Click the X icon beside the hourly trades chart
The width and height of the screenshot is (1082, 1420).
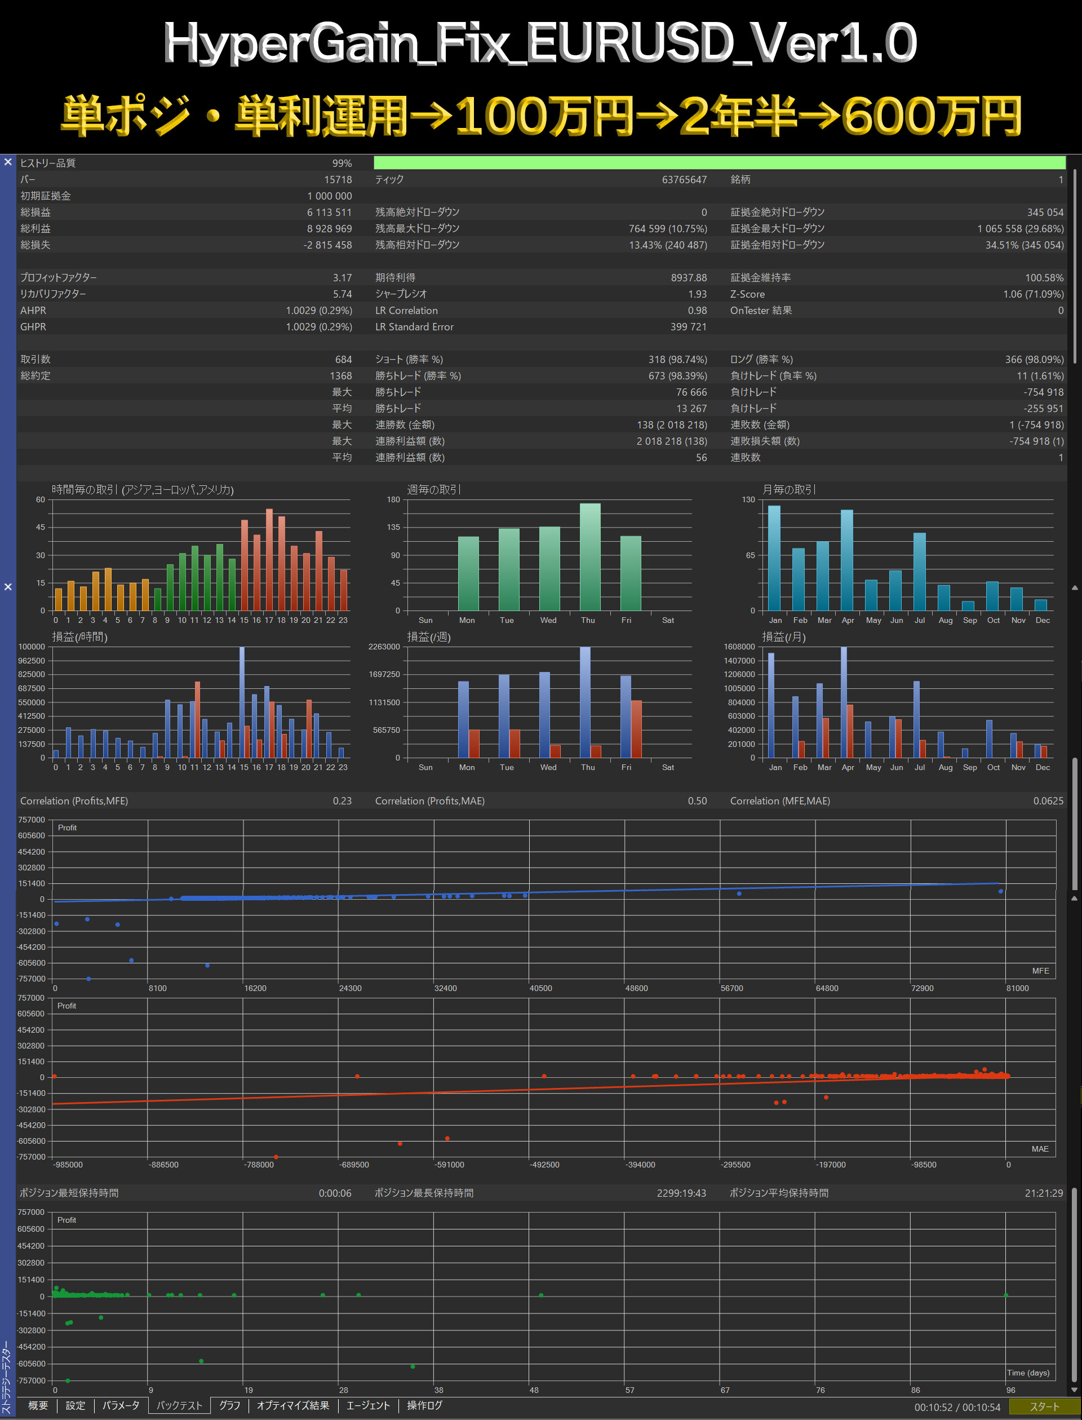tap(8, 587)
